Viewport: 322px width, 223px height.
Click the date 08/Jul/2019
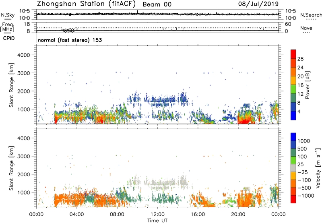click(258, 4)
